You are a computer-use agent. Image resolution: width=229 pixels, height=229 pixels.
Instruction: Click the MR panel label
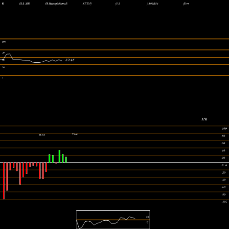tap(204, 119)
